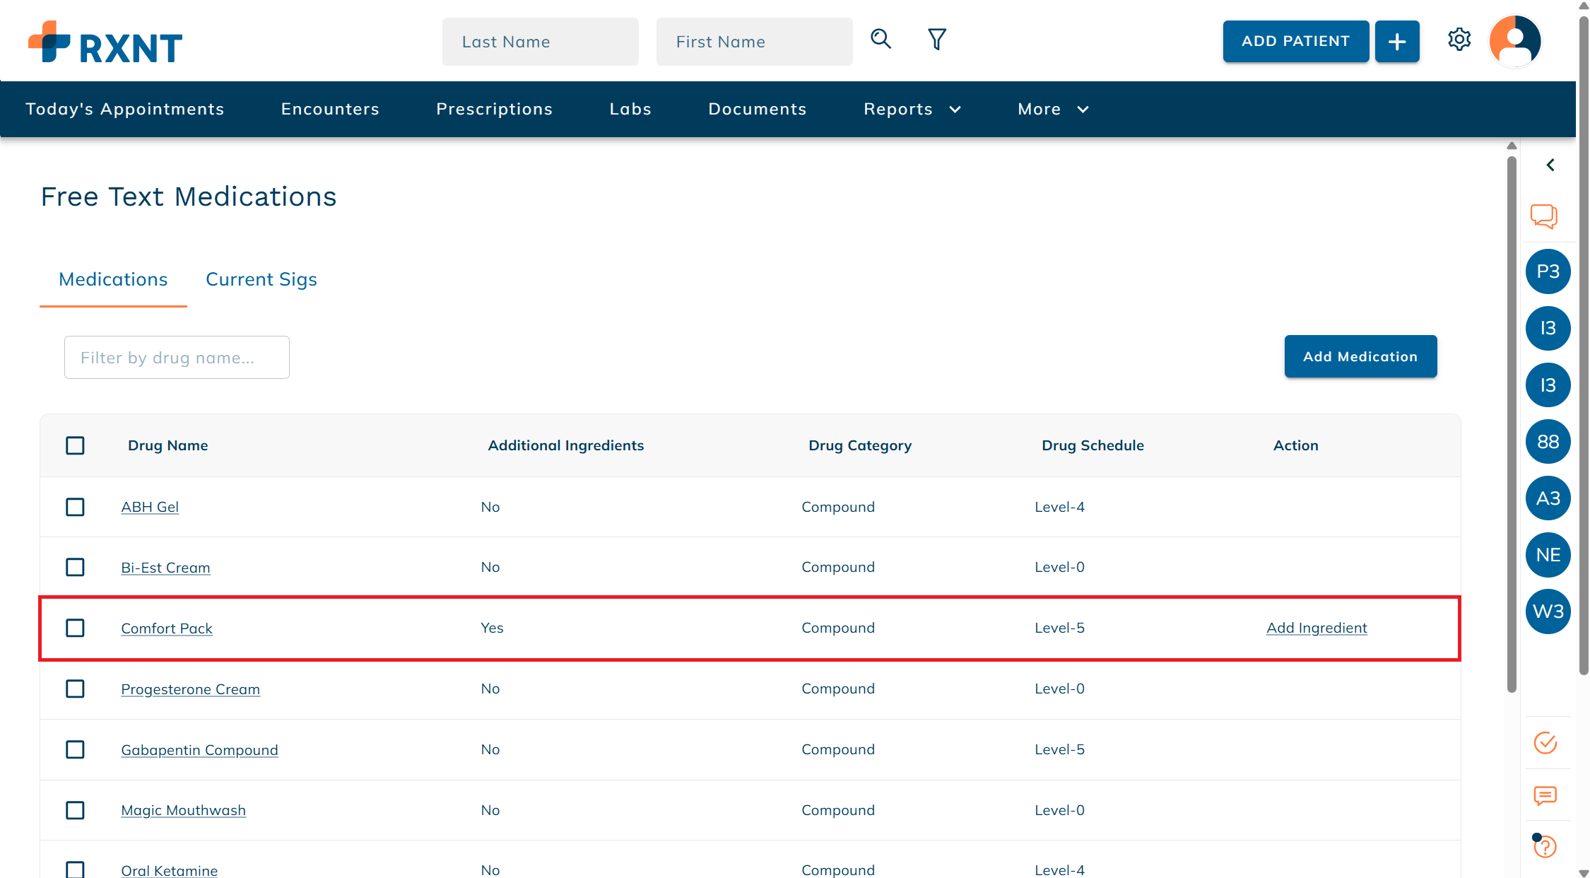Viewport: 1590px width, 878px height.
Task: Check the Comfort Pack row checkbox
Action: pyautogui.click(x=75, y=628)
